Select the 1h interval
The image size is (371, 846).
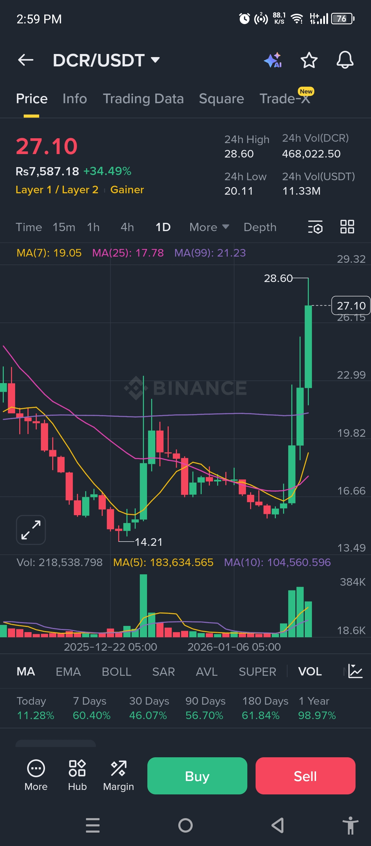pyautogui.click(x=93, y=227)
